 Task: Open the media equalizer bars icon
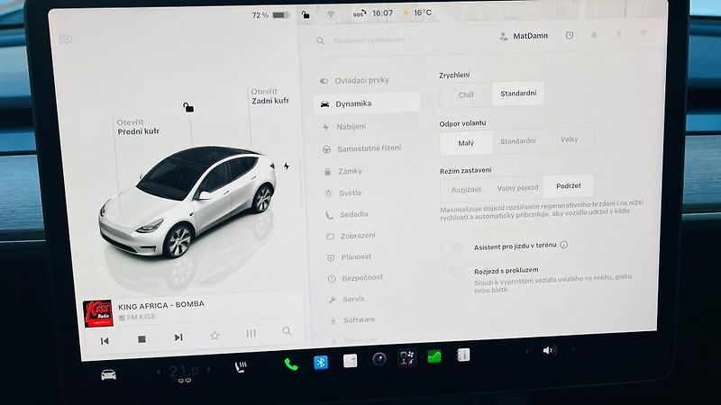251,333
